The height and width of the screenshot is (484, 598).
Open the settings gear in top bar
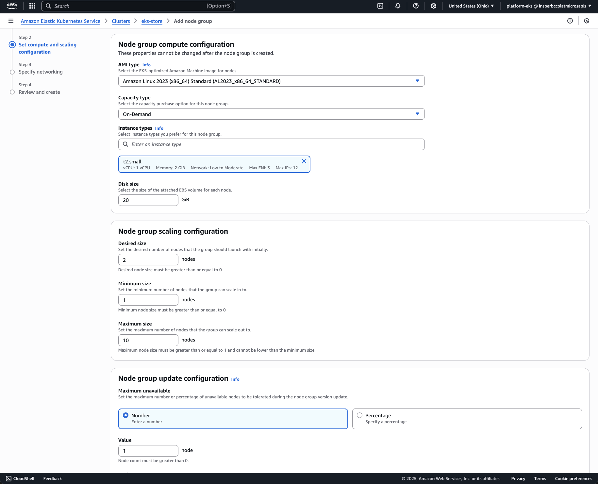[433, 6]
